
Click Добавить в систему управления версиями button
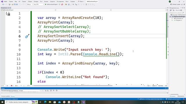(151, 99)
